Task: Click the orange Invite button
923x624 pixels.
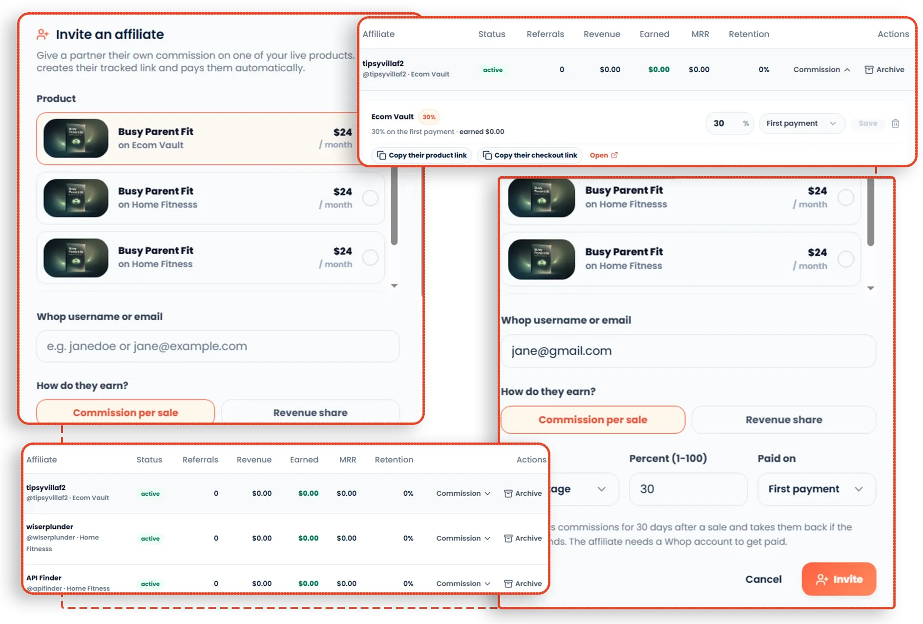Action: tap(839, 579)
